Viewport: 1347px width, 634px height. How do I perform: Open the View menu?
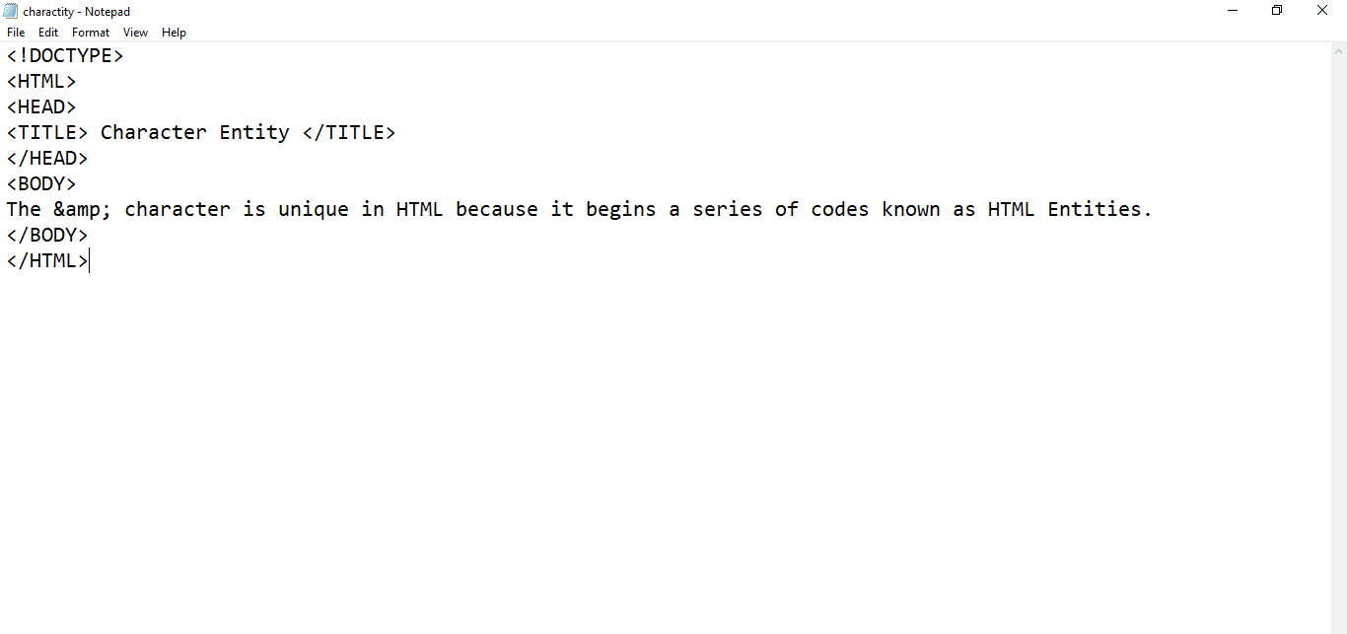(136, 33)
